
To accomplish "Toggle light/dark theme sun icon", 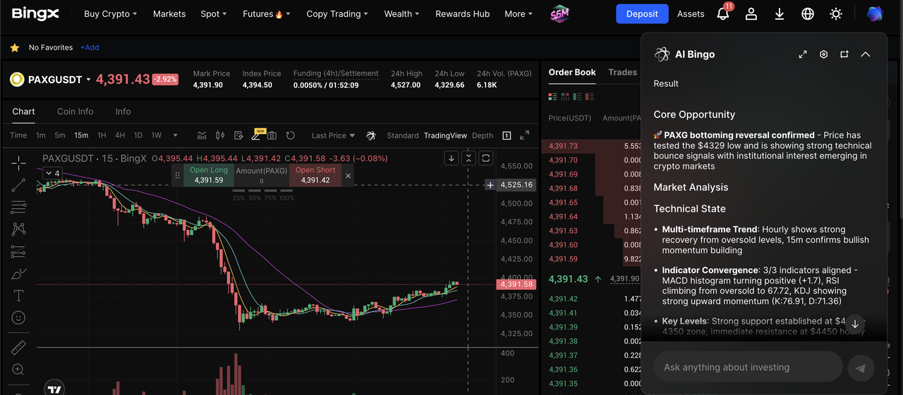I will [836, 14].
